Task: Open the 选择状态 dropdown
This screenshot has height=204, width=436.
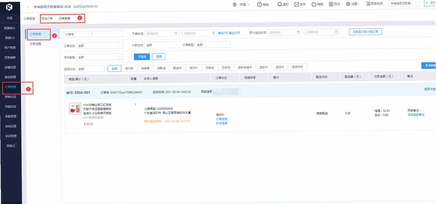Action: [x=90, y=69]
